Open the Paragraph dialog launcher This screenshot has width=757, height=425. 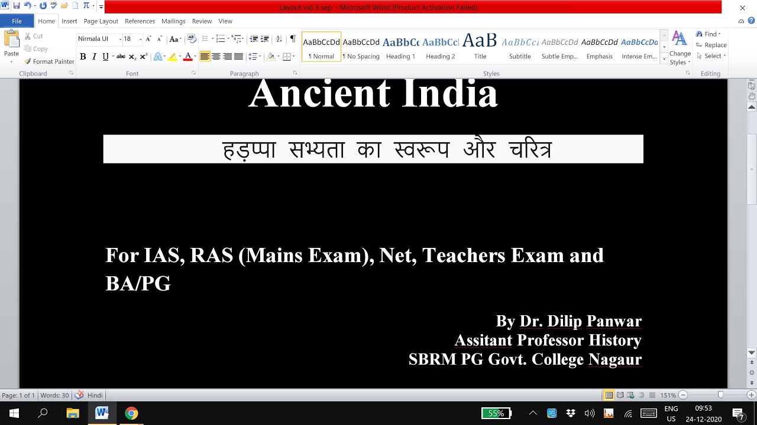[x=295, y=73]
